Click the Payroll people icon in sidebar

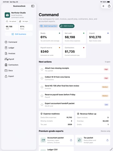pyautogui.click(x=6, y=59)
